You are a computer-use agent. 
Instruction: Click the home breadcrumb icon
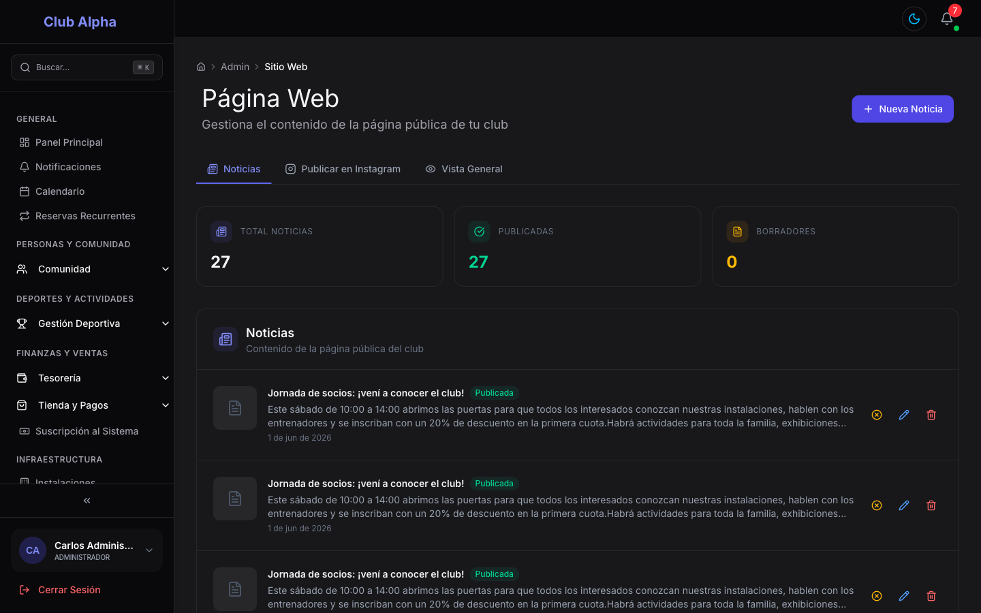coord(201,67)
